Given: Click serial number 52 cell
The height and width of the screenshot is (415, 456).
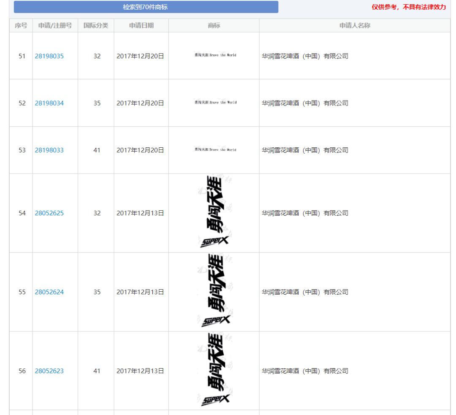Looking at the screenshot, I should pos(22,103).
